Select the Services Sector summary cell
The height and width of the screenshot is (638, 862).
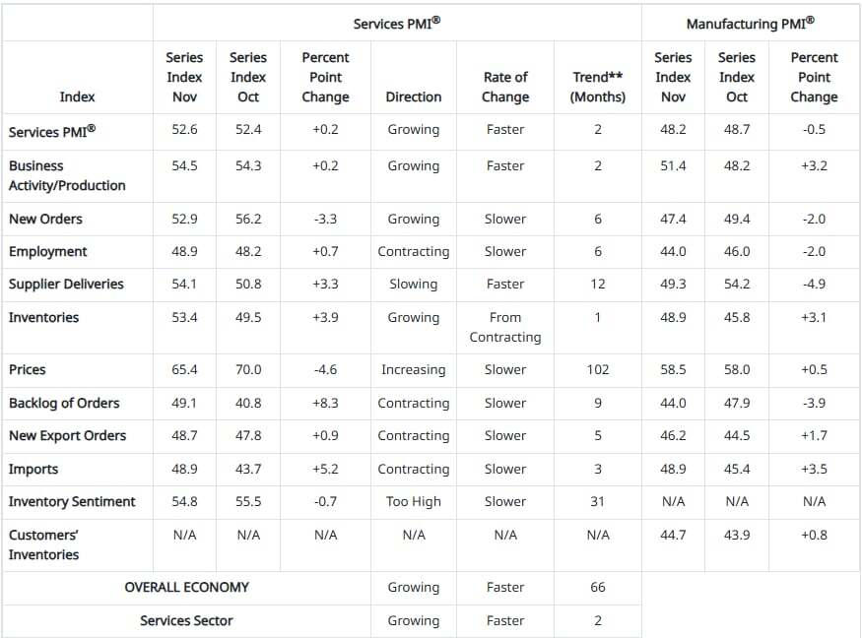point(186,620)
